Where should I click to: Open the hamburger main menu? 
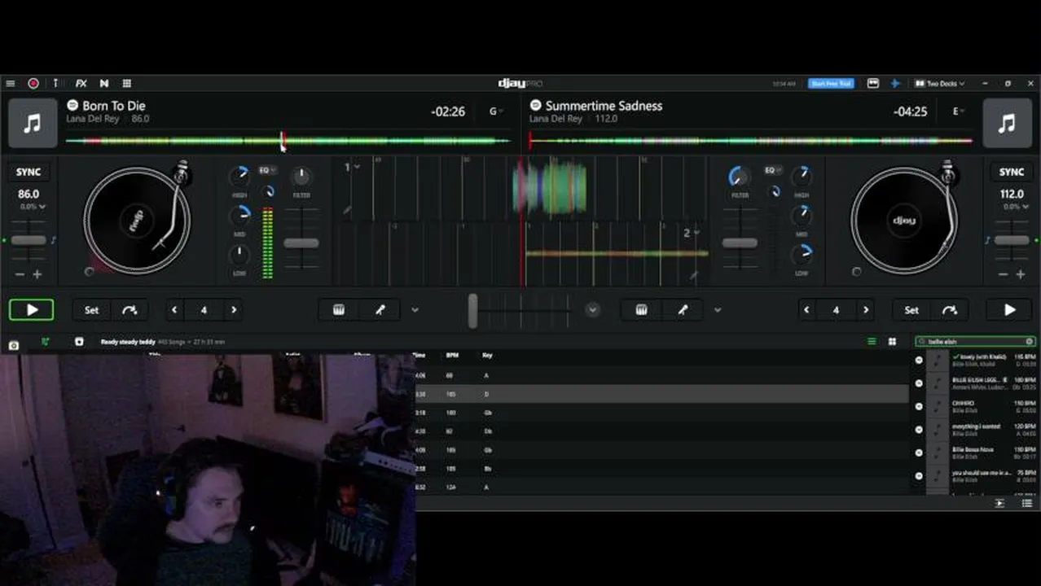coord(10,83)
